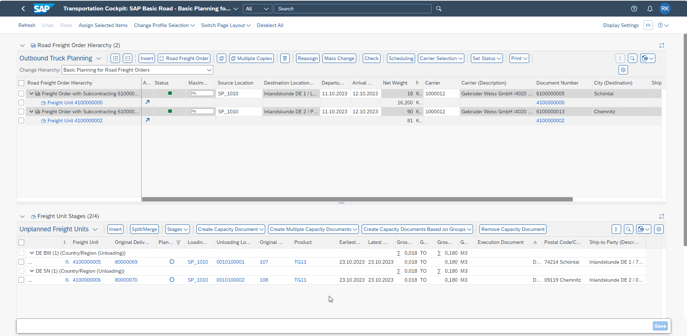Screen dimensions: 687x336
Task: Tick the checkbox on the DE SN grouping row
Action: pyautogui.click(x=21, y=271)
